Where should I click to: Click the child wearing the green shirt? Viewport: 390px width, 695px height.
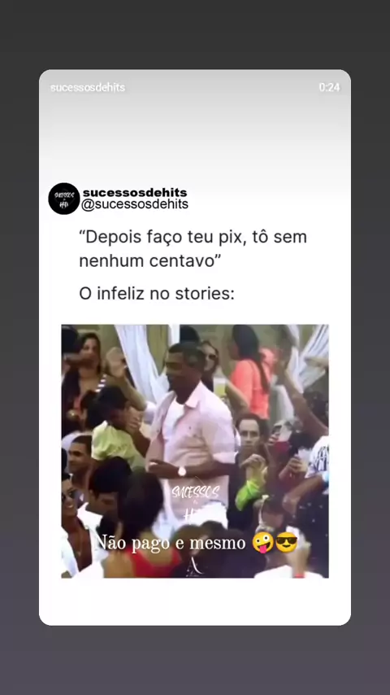(115, 435)
